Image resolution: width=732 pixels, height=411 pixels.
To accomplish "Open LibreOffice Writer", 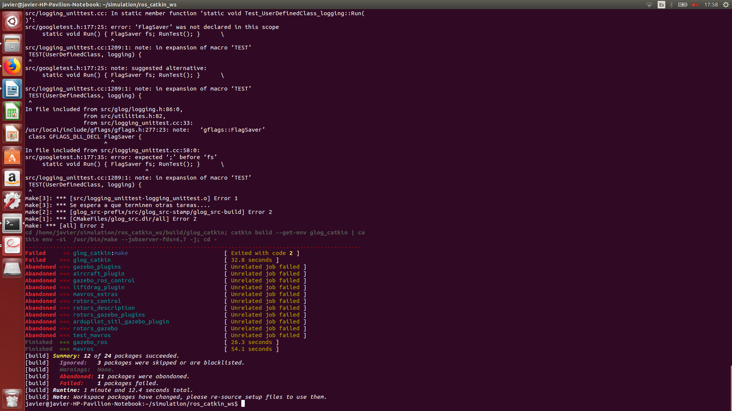I will tap(12, 89).
